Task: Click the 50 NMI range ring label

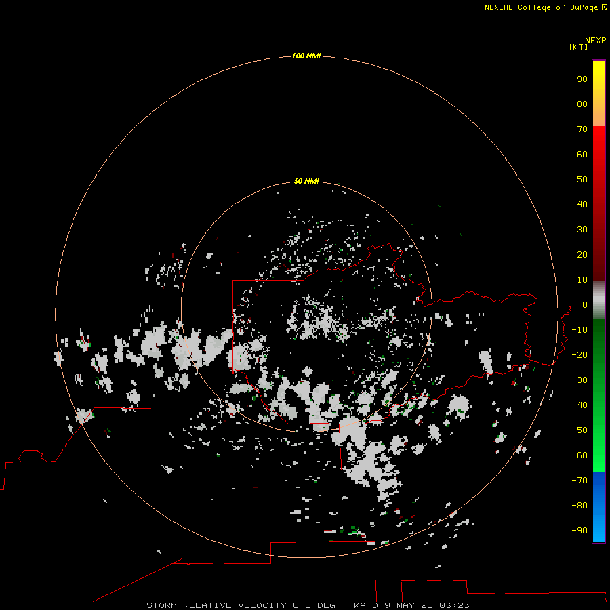Action: (x=306, y=181)
